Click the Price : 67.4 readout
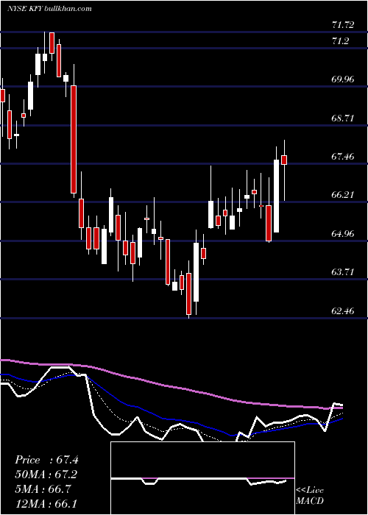368x515 pixels. click(x=46, y=460)
